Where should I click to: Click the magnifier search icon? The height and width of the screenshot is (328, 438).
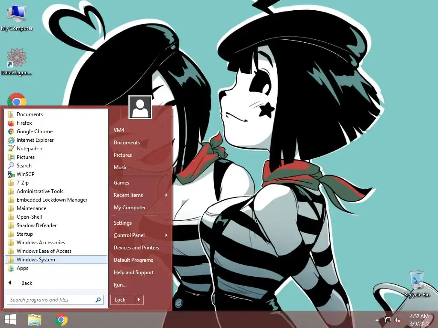click(98, 300)
